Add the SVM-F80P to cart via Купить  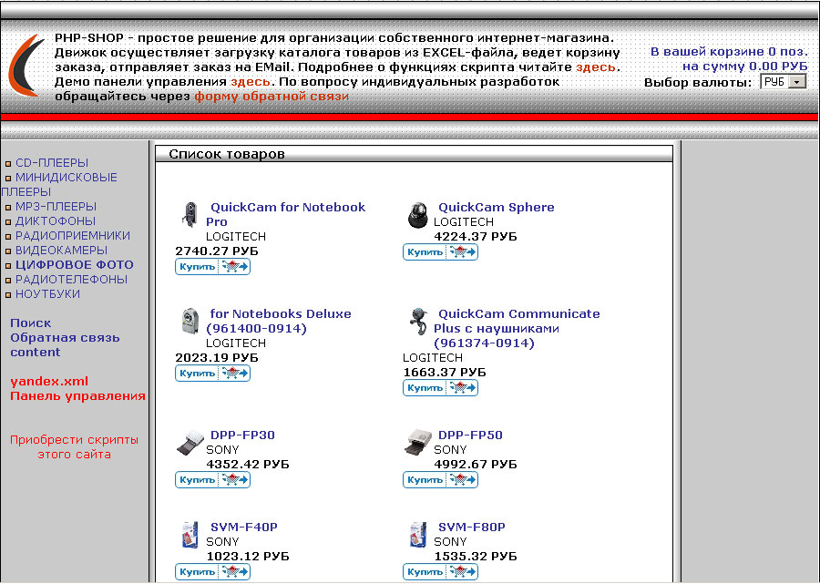tap(440, 571)
